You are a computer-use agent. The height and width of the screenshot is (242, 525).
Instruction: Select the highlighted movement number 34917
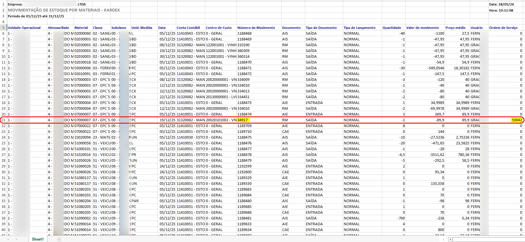[x=243, y=120]
